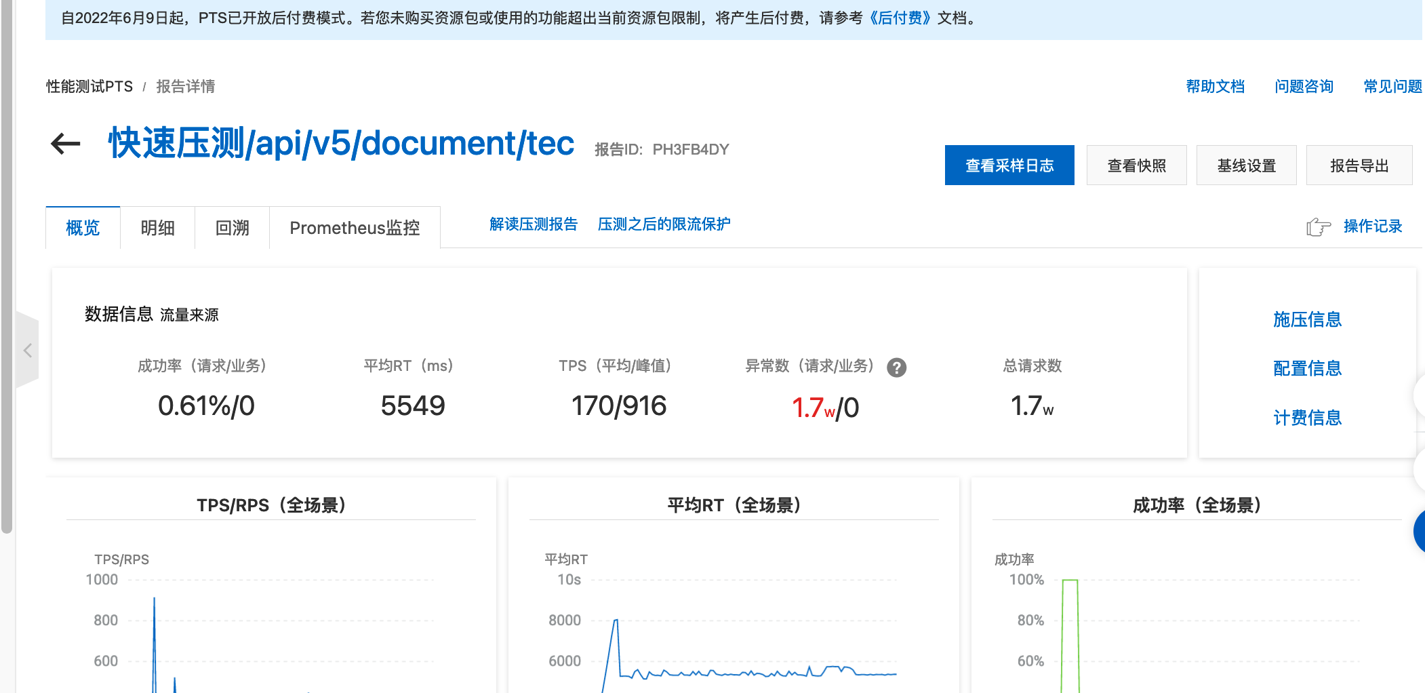Click the TPS value 170/916
1425x693 pixels.
(x=619, y=406)
